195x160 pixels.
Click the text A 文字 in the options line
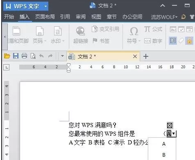[x=77, y=143]
